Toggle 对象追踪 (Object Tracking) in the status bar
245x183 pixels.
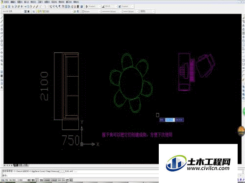[x=54, y=180]
